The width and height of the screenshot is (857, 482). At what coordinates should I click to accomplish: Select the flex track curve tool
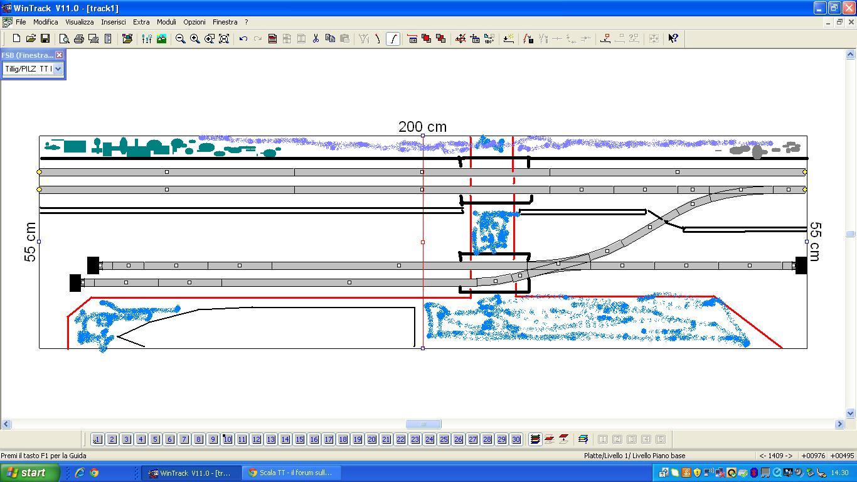click(393, 38)
